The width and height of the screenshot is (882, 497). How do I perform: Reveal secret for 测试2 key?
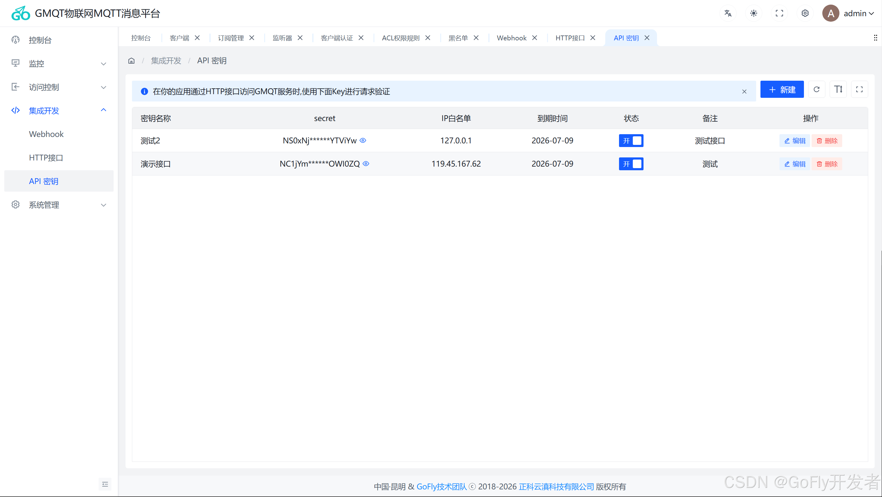tap(363, 141)
